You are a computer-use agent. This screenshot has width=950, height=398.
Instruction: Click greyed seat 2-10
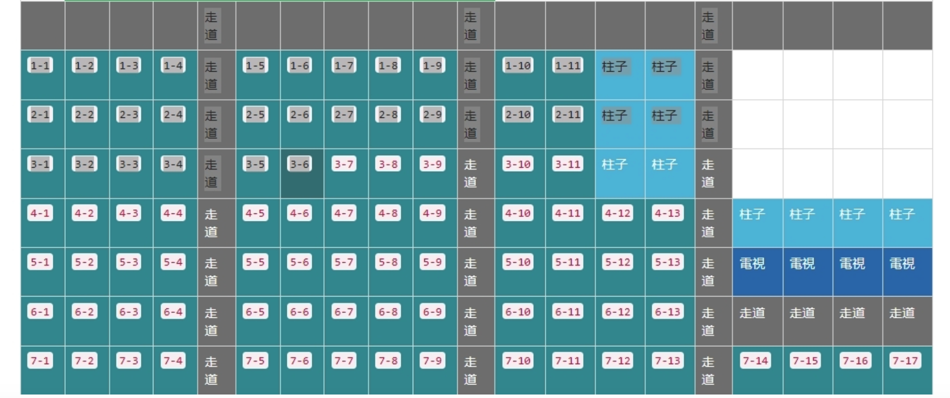coord(518,115)
